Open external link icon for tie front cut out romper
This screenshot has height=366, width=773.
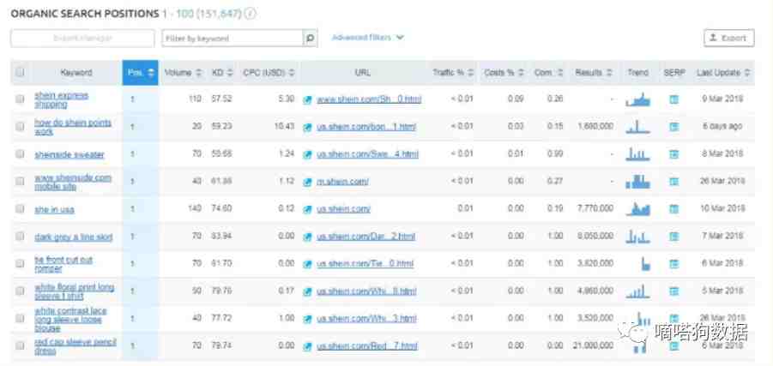(x=308, y=264)
